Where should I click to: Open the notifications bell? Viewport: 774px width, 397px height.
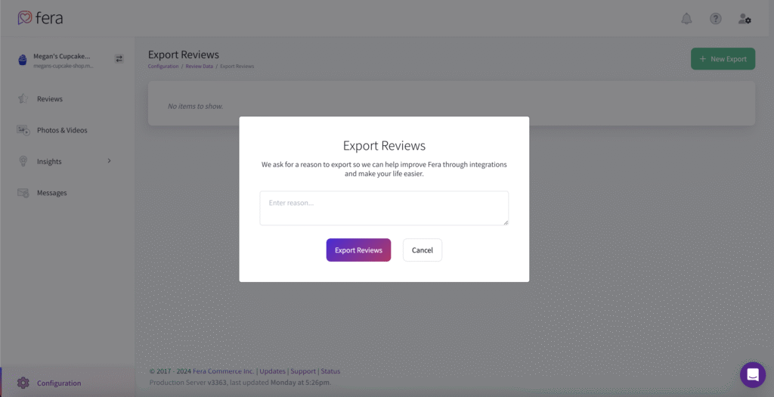click(686, 19)
